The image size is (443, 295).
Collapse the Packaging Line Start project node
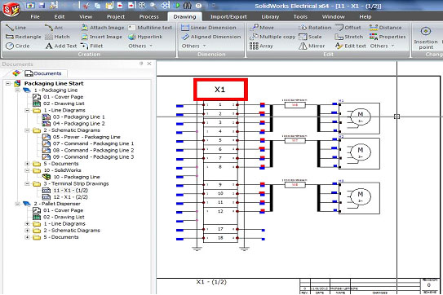point(8,84)
